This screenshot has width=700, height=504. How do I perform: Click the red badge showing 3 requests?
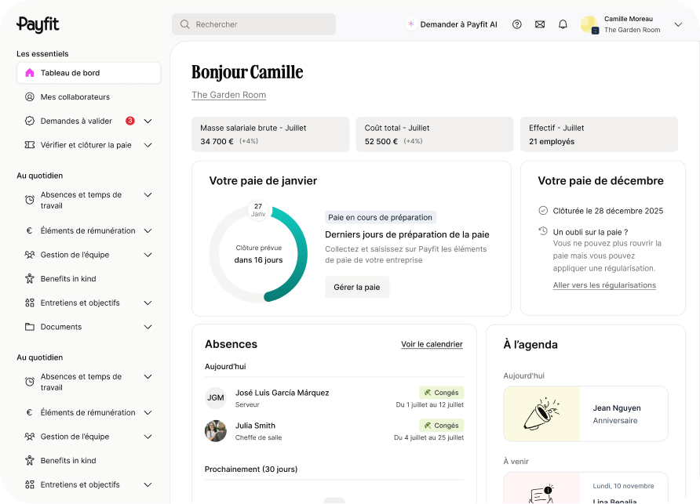click(x=130, y=121)
